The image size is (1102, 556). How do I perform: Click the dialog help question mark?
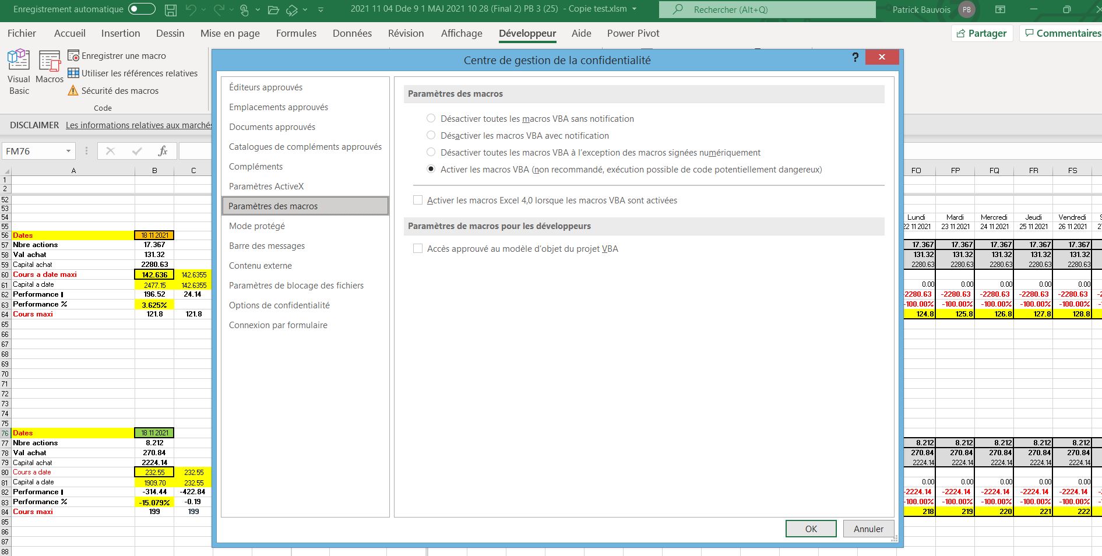pos(855,57)
